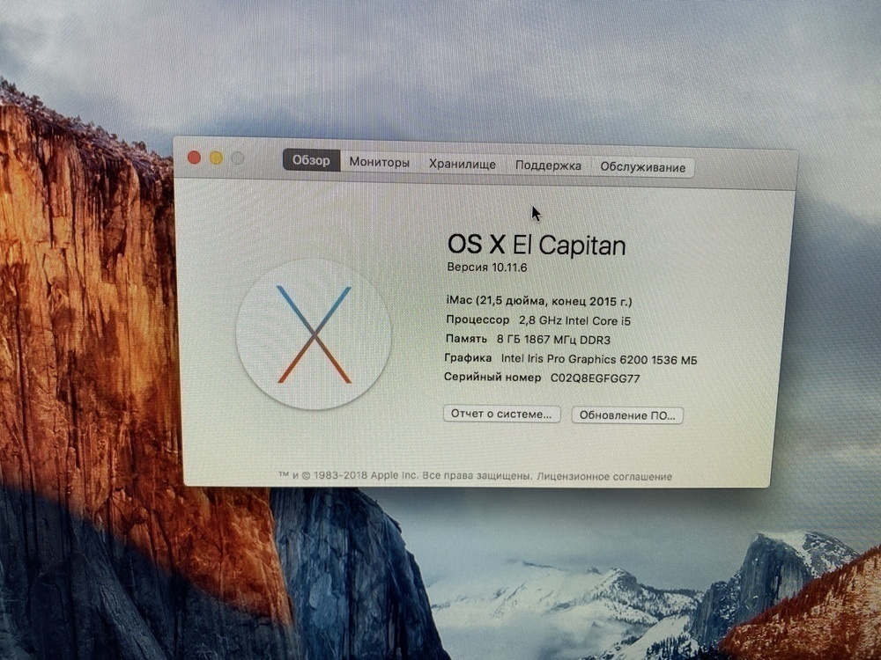
Task: Select the Хранилище tab
Action: click(462, 164)
